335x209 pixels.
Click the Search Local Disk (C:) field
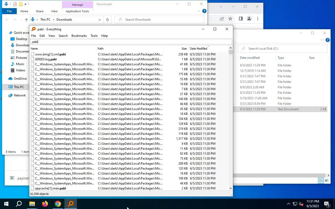[x=283, y=49]
